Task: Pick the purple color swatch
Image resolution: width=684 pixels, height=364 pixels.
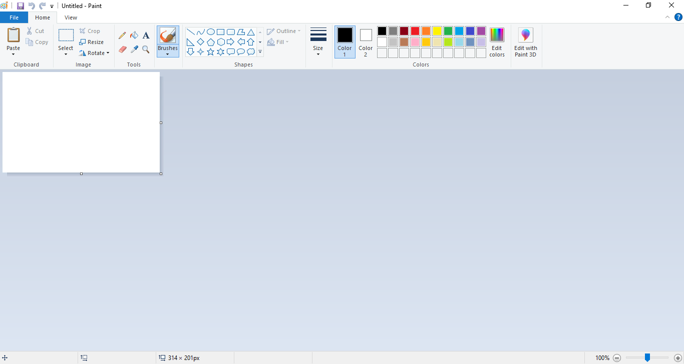Action: [481, 31]
